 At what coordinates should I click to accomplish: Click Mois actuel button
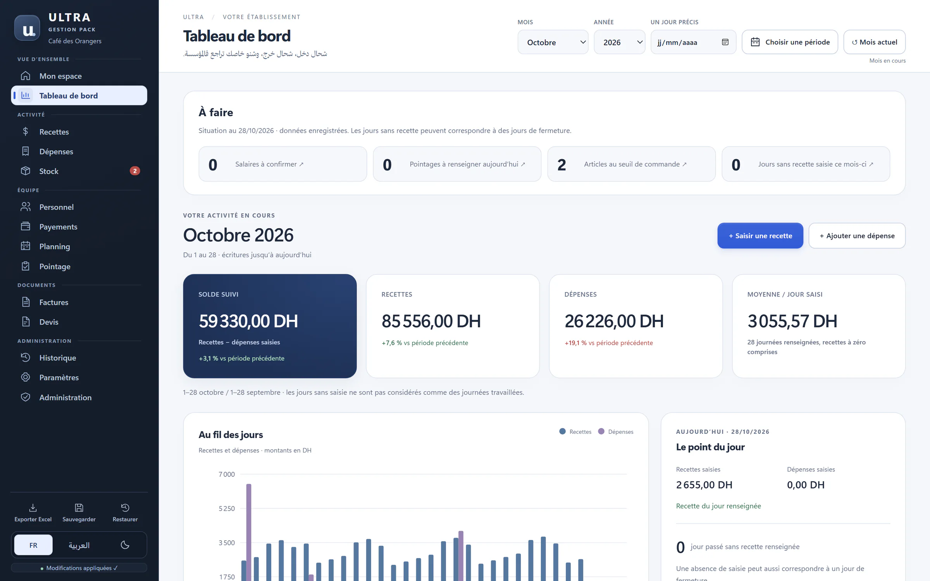874,42
